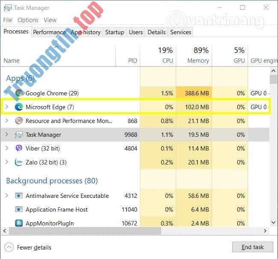This screenshot has height=259, width=278.
Task: Click the PID 9988 cell
Action: 131,135
